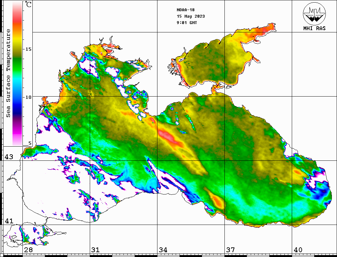The width and height of the screenshot is (337, 257).
Task: Click the °C unit label
Action: (x=28, y=4)
